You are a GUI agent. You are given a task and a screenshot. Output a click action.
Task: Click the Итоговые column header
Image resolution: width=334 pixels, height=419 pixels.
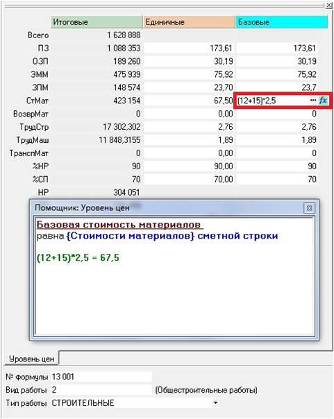(97, 22)
